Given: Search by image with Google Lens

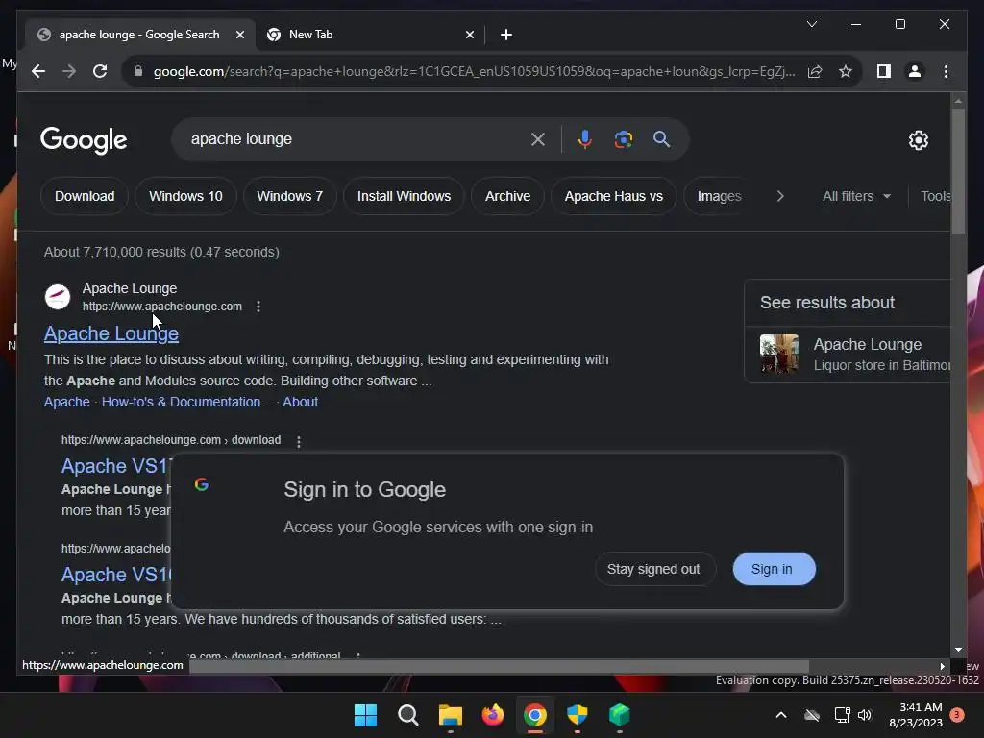Looking at the screenshot, I should click(623, 139).
